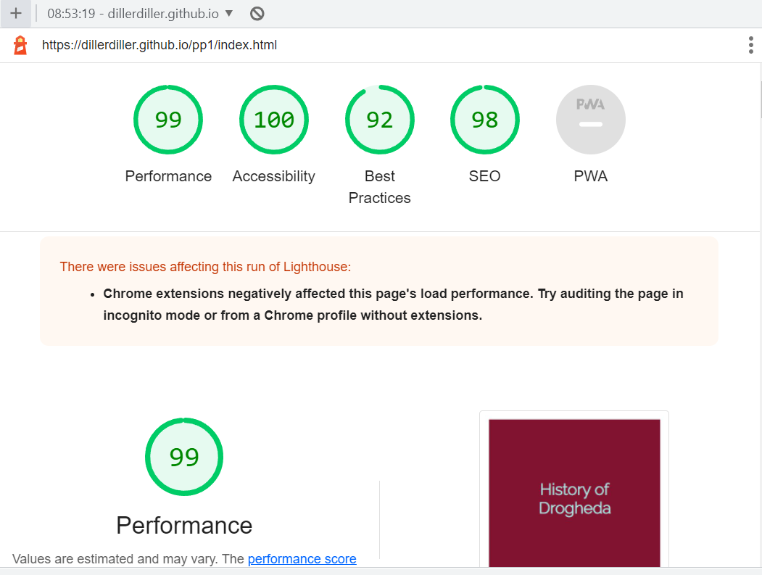Open the tab title dropdown arrow
The height and width of the screenshot is (575, 762).
click(x=231, y=13)
